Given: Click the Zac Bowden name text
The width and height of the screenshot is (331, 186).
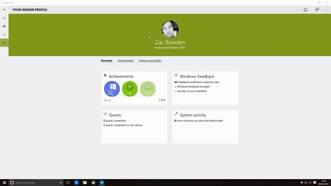Looking at the screenshot, I should [170, 42].
